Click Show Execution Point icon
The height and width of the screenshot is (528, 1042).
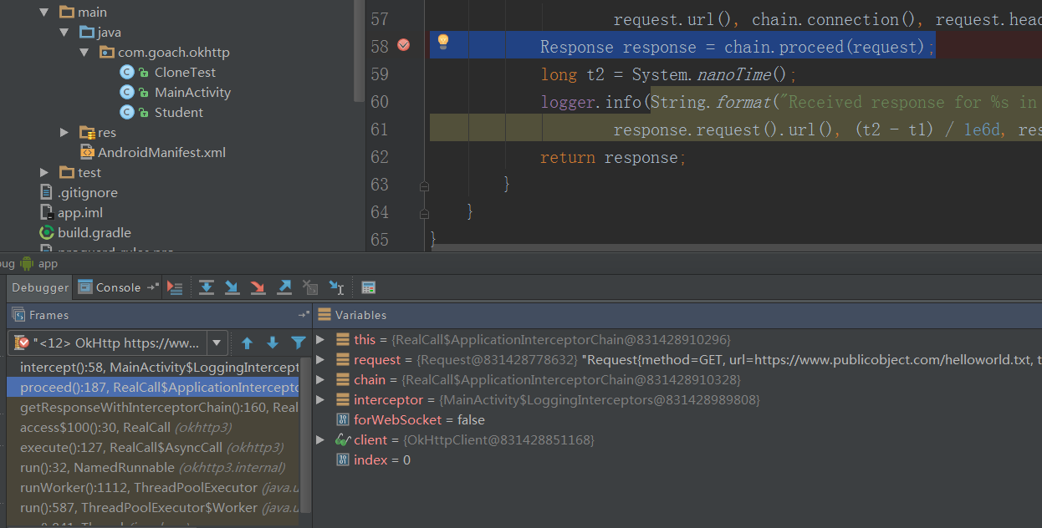coord(175,287)
